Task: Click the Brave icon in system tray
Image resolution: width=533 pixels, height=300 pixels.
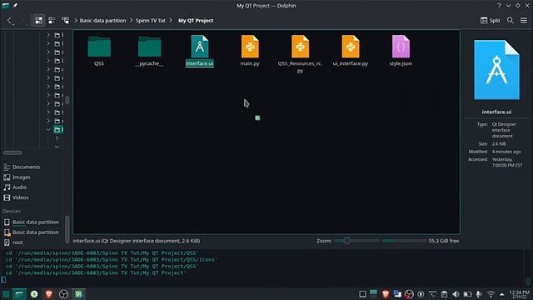Action: (386, 294)
